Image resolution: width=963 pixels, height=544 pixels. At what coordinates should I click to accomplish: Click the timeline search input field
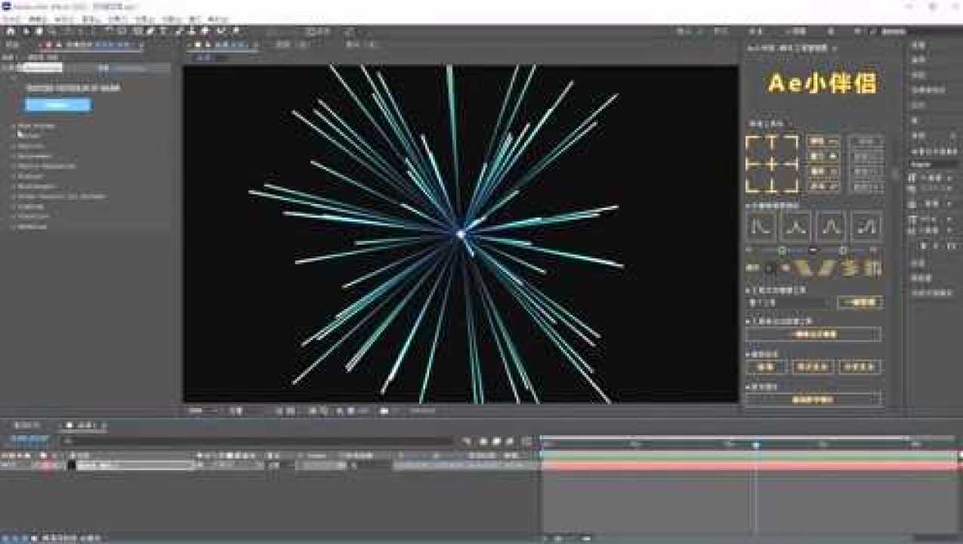coord(257,440)
